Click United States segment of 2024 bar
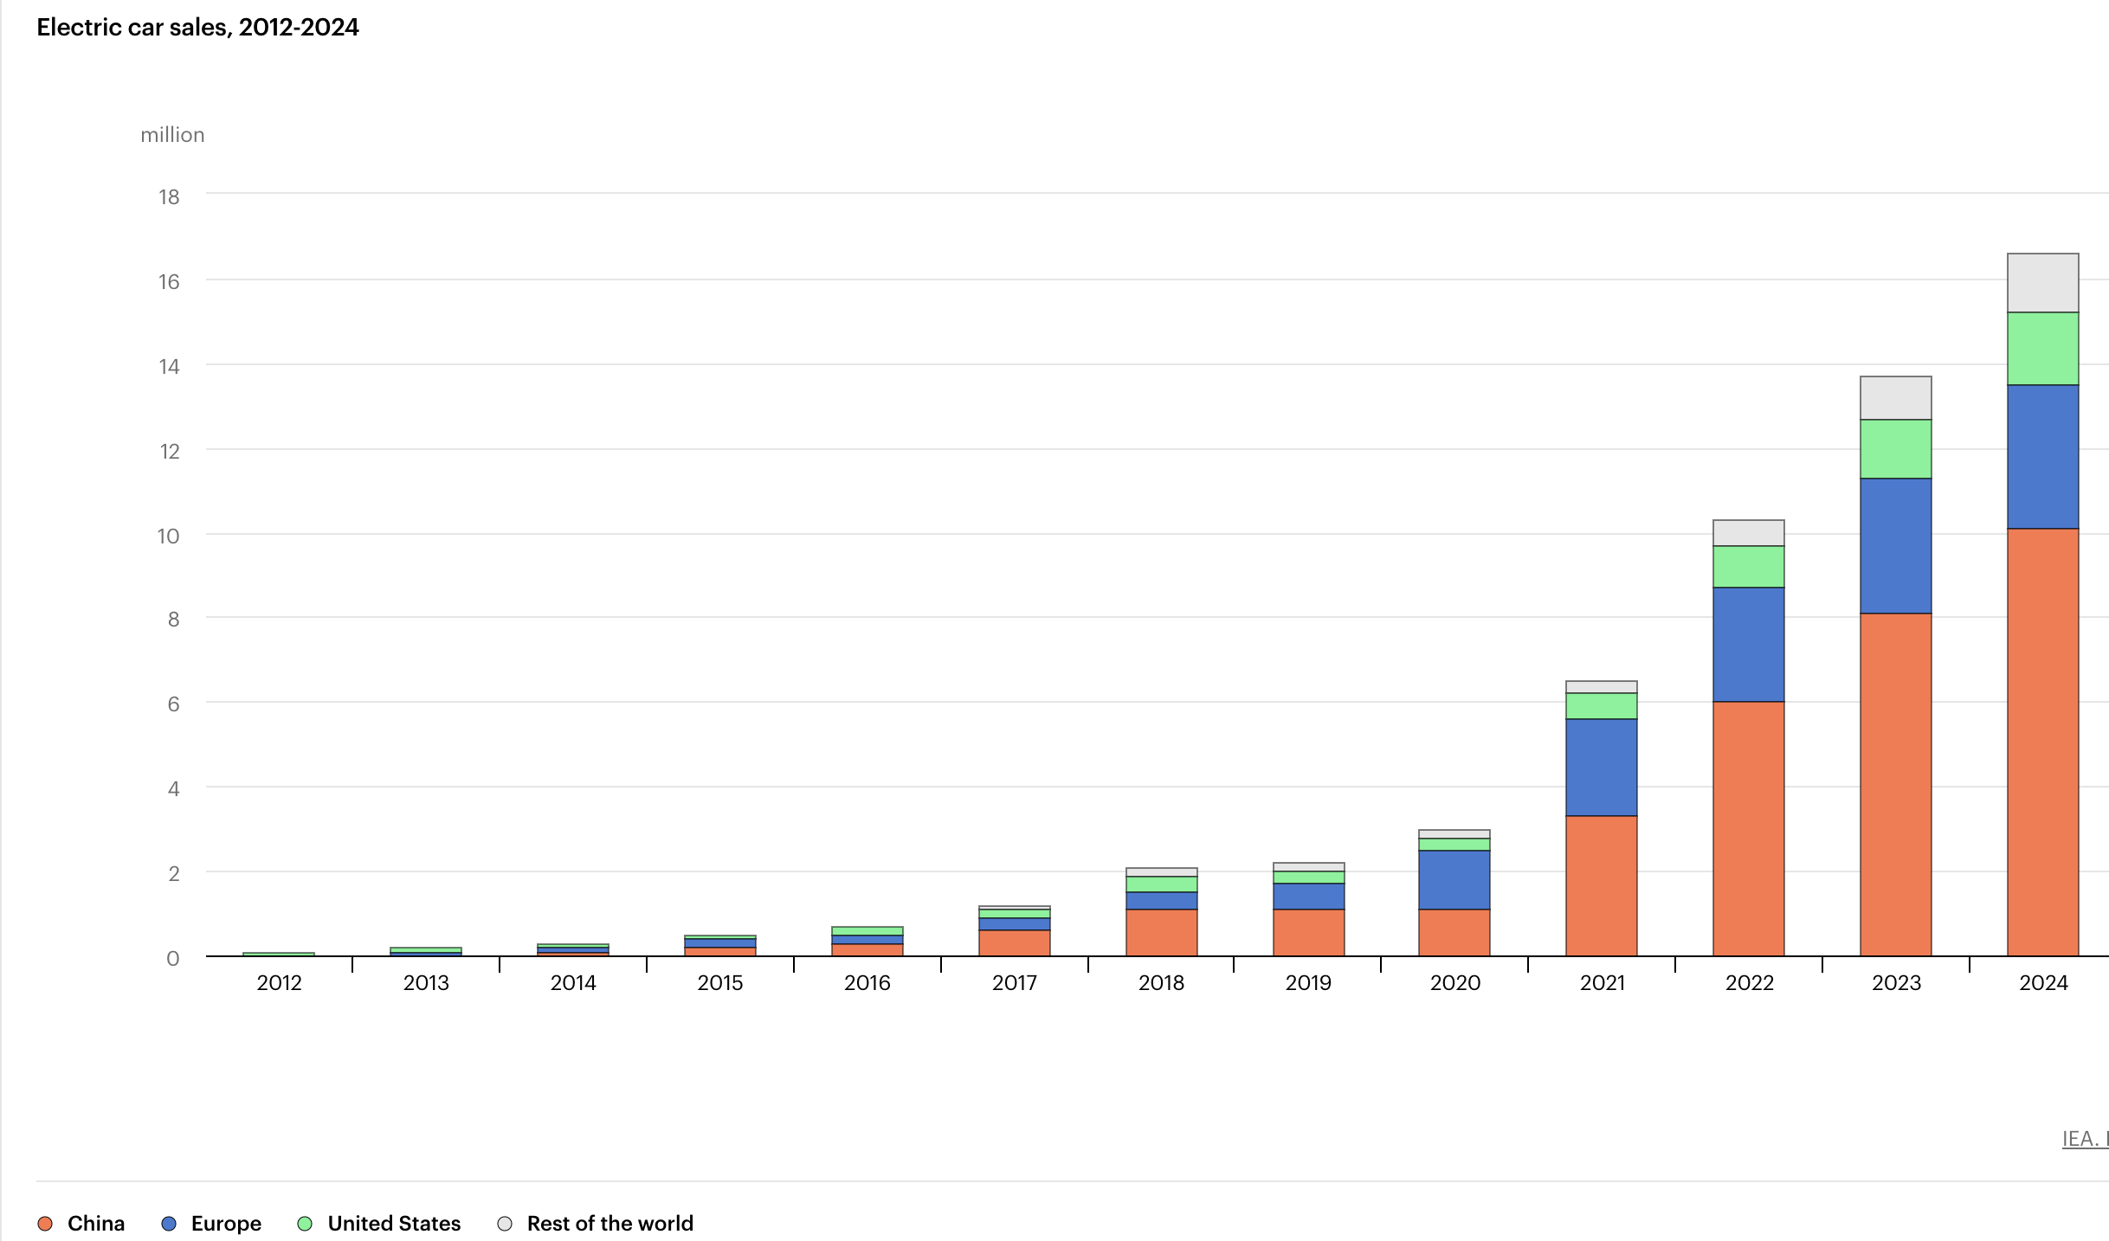 (x=2042, y=348)
